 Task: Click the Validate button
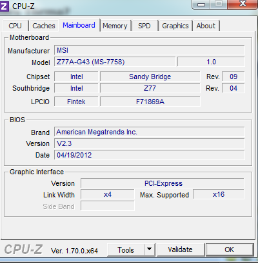180,249
